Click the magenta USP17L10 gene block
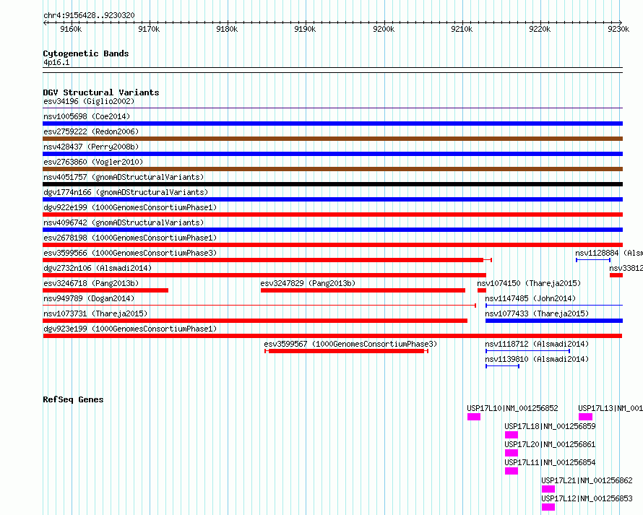Viewport: 643px width, 515px height. tap(474, 417)
